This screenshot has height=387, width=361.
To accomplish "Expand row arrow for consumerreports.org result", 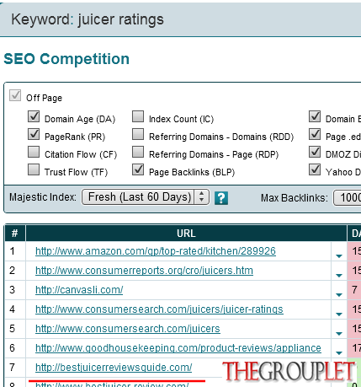I will pyautogui.click(x=339, y=276).
